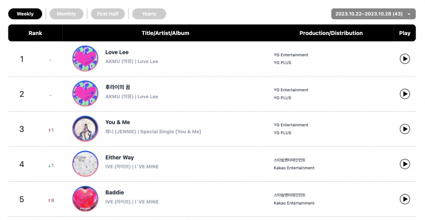Play the song 후라이의 꿈
425x220 pixels.
coord(404,94)
